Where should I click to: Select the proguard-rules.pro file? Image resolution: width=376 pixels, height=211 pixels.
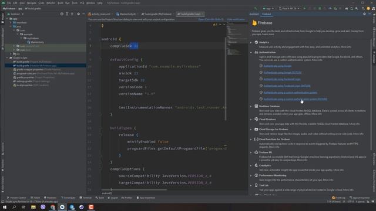point(43,73)
